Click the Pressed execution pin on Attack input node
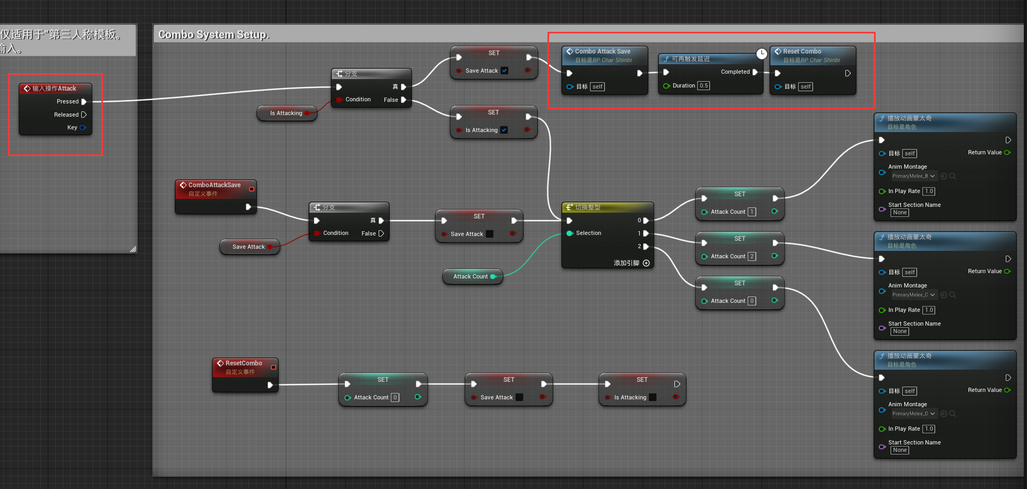This screenshot has height=489, width=1027. (84, 101)
